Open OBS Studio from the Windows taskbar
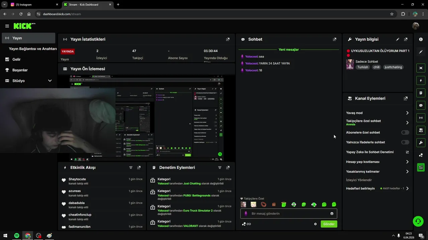 pos(38,236)
